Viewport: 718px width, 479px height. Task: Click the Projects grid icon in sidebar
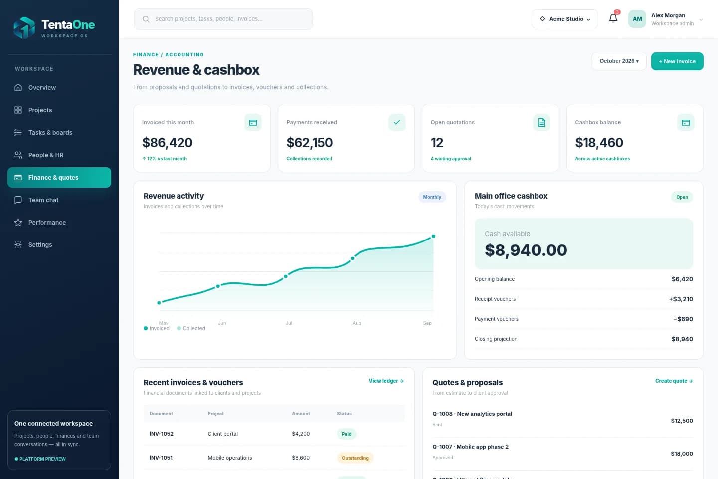tap(18, 110)
